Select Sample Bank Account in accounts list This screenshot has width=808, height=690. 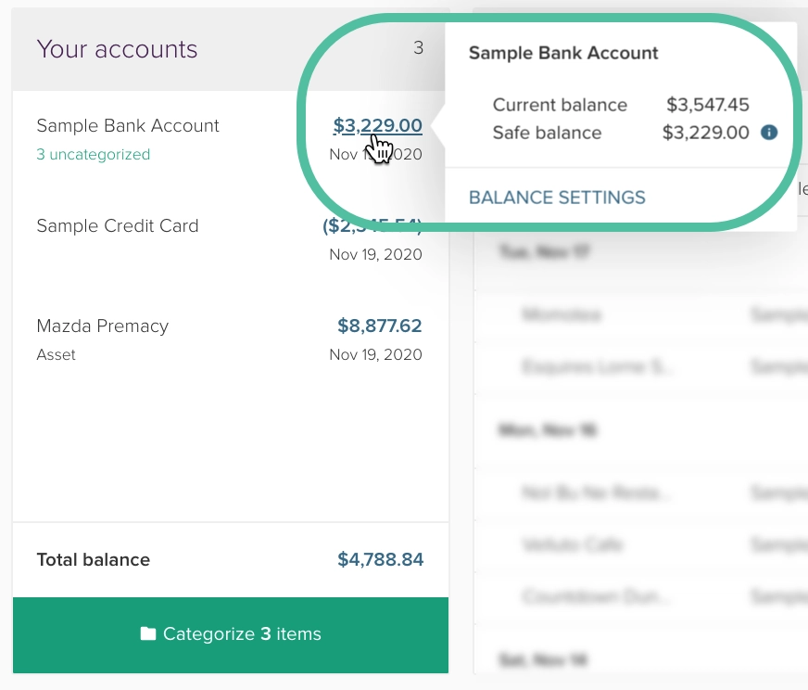click(x=128, y=126)
